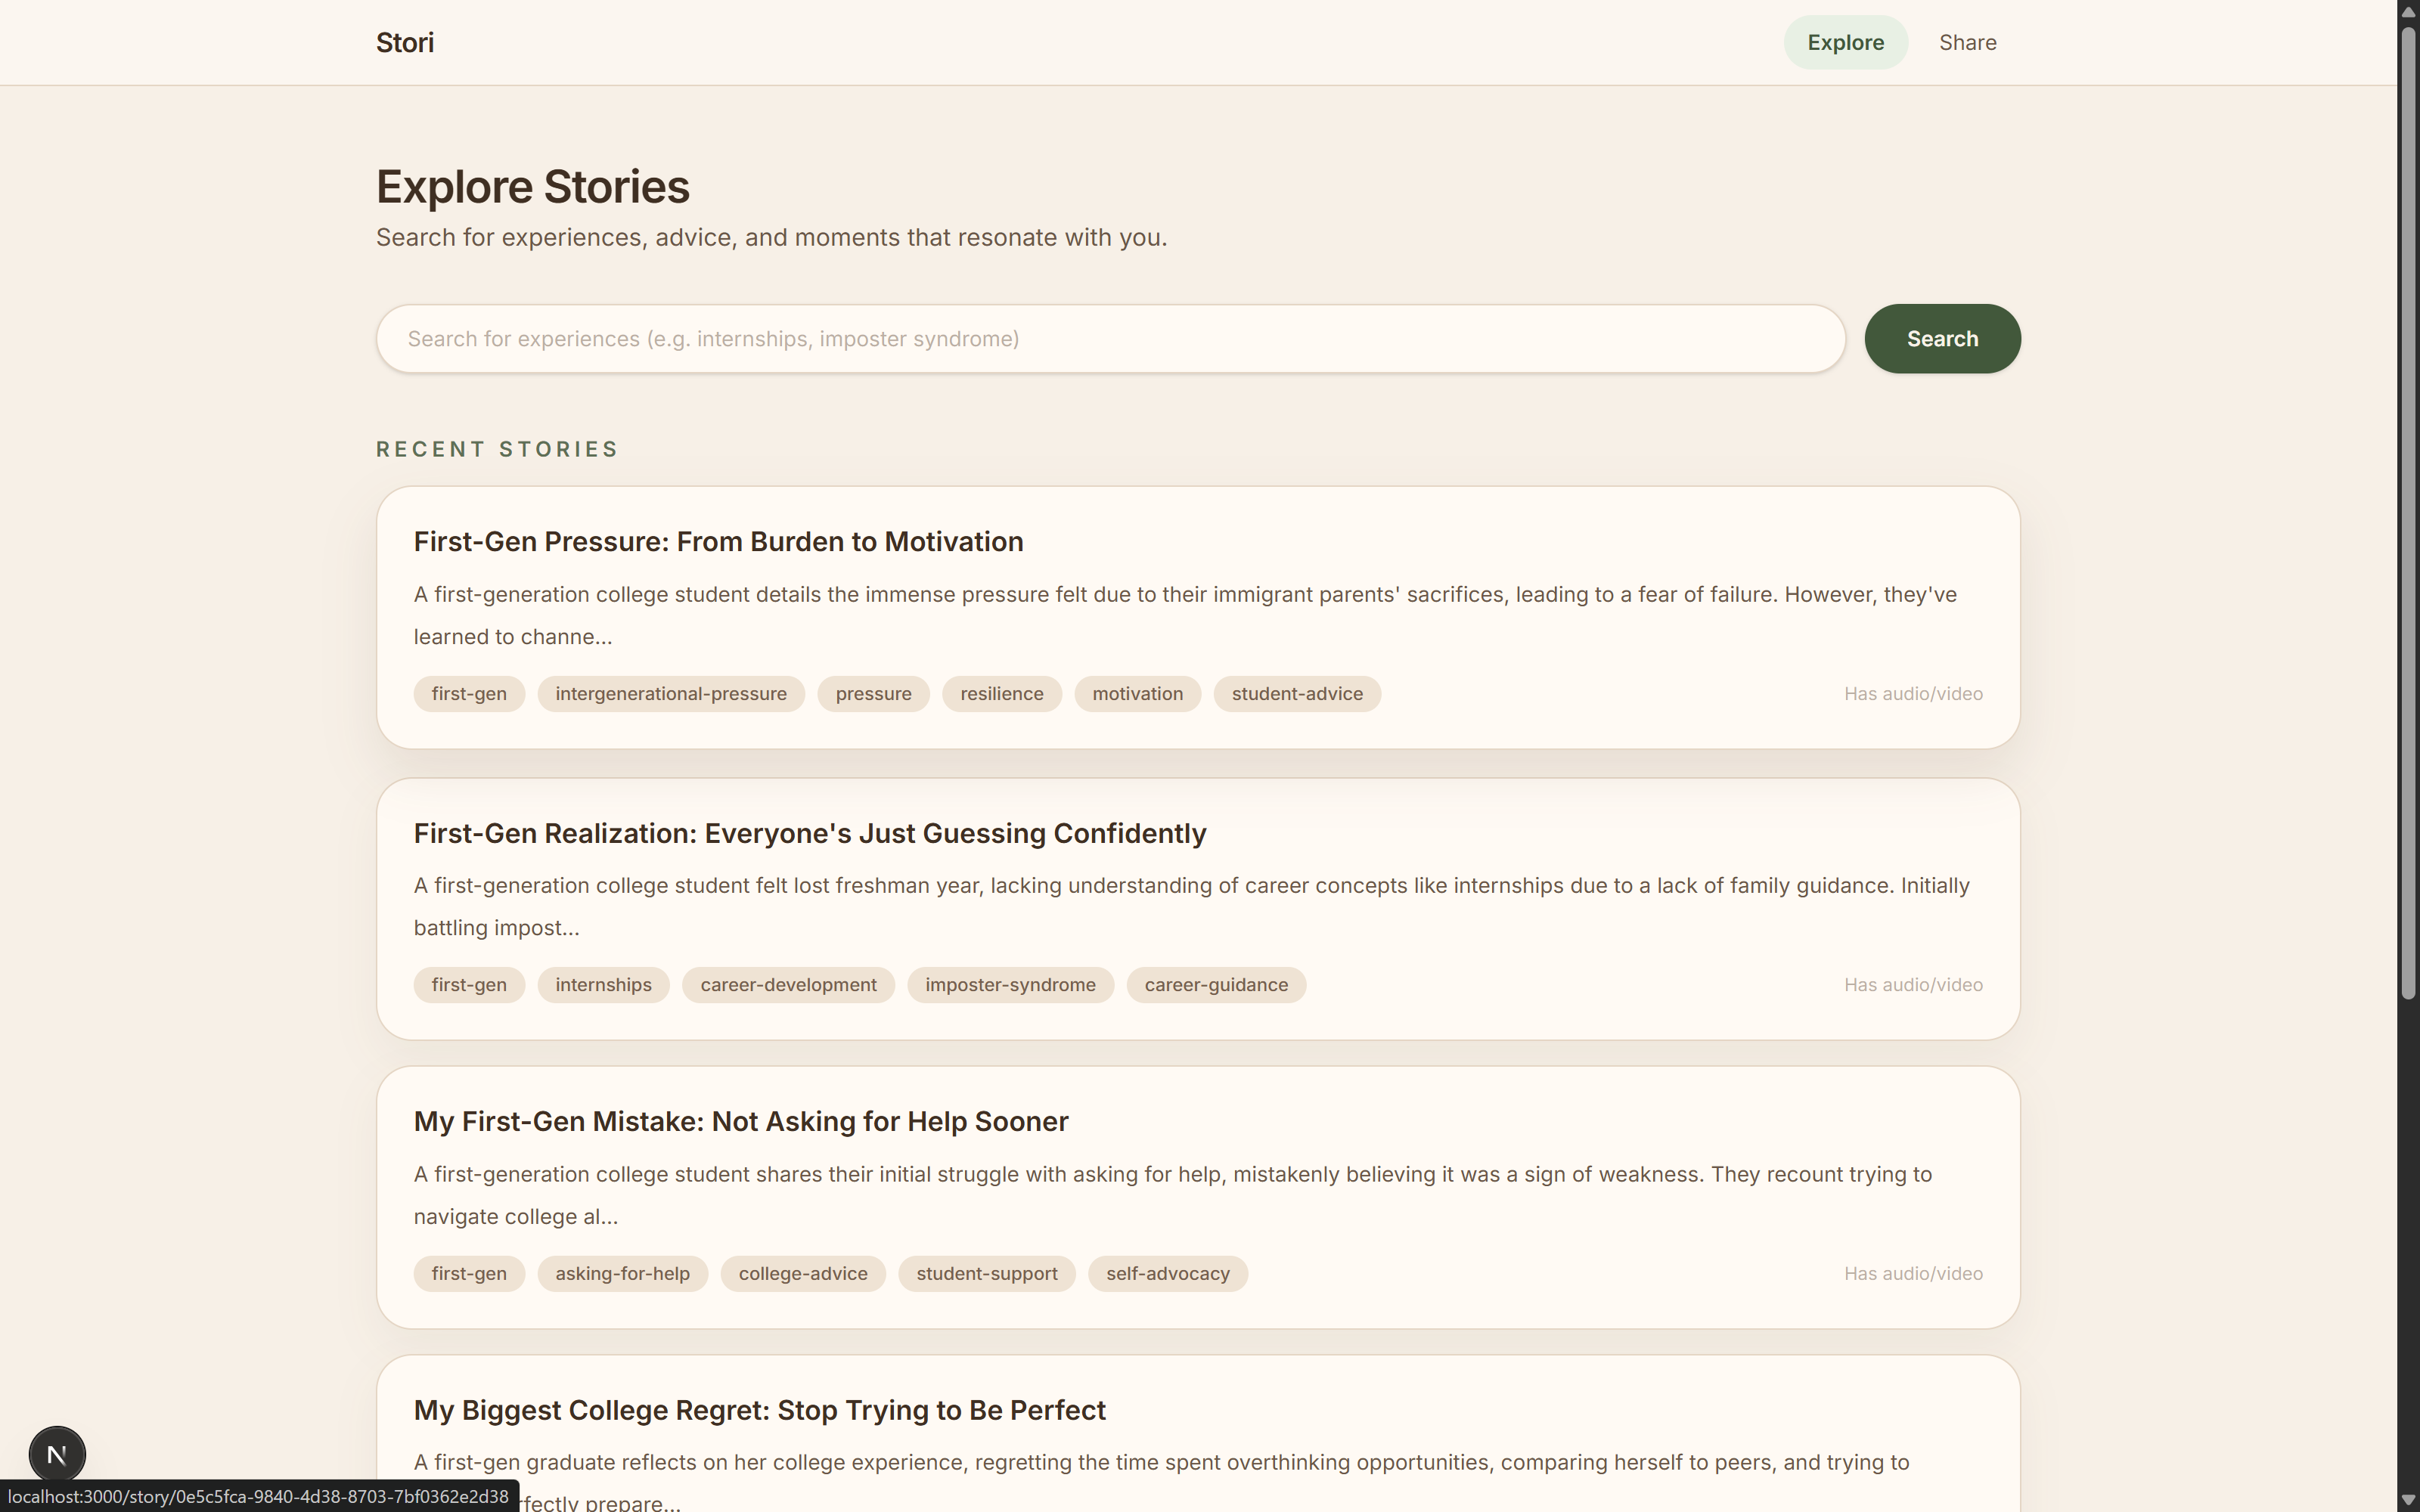The width and height of the screenshot is (2420, 1512).
Task: Open First-Gen Pressure story title
Action: coord(718,542)
